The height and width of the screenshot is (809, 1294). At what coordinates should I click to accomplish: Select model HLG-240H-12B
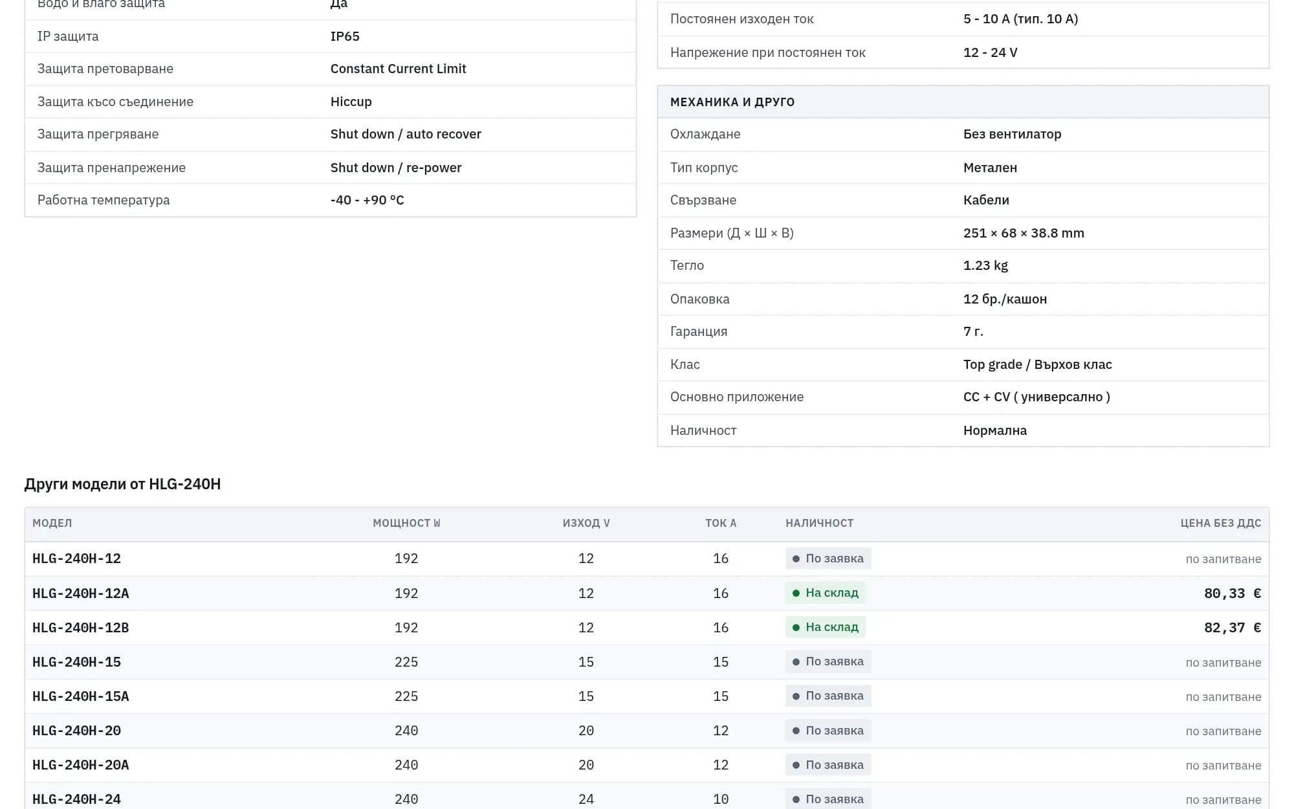(80, 628)
